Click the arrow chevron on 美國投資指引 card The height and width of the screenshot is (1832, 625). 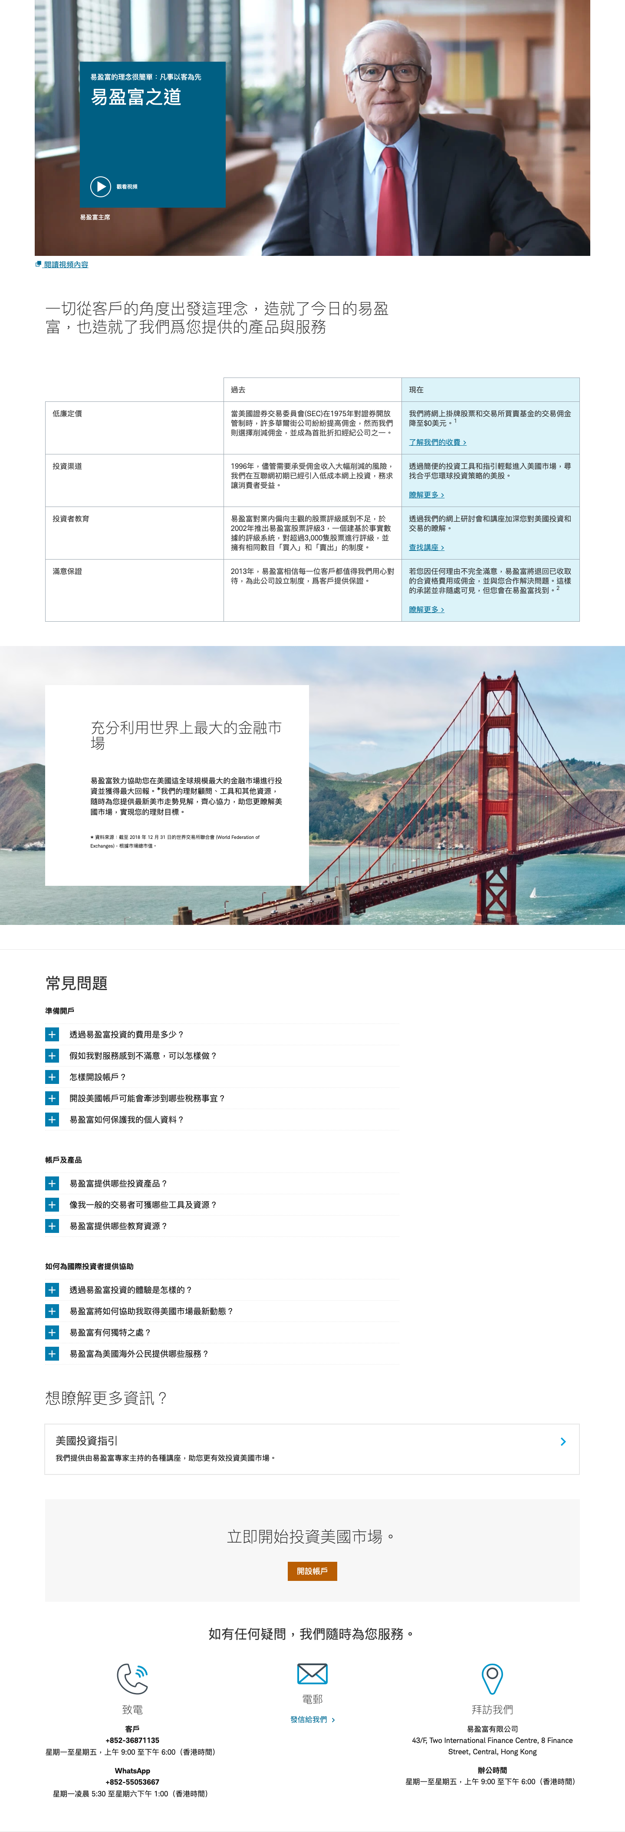[x=563, y=1441]
